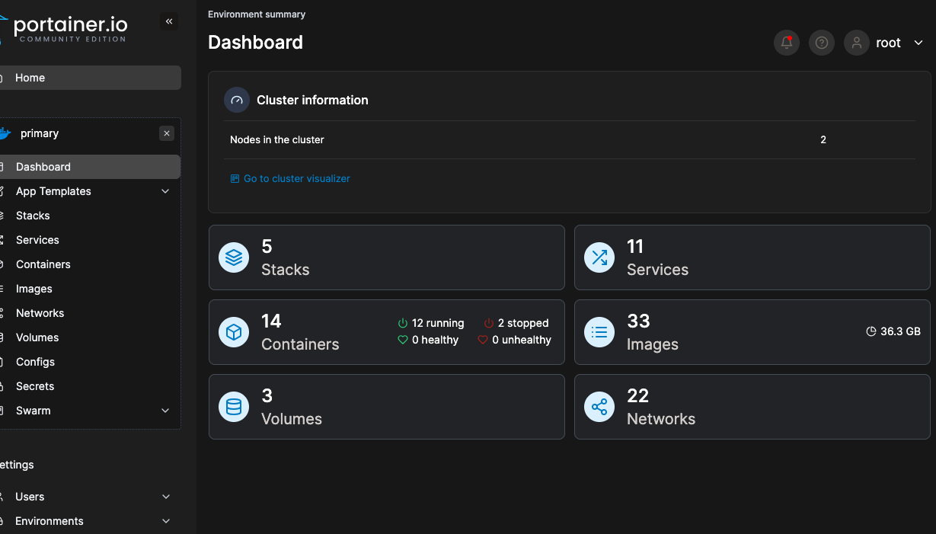Screen dimensions: 936x534
Task: Expand the Swarm submenu chevron
Action: tap(165, 411)
